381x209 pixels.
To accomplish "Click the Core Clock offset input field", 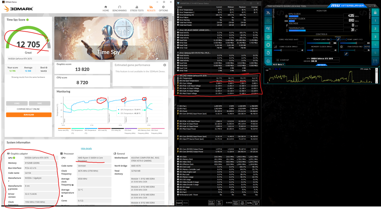I will 300,50.
